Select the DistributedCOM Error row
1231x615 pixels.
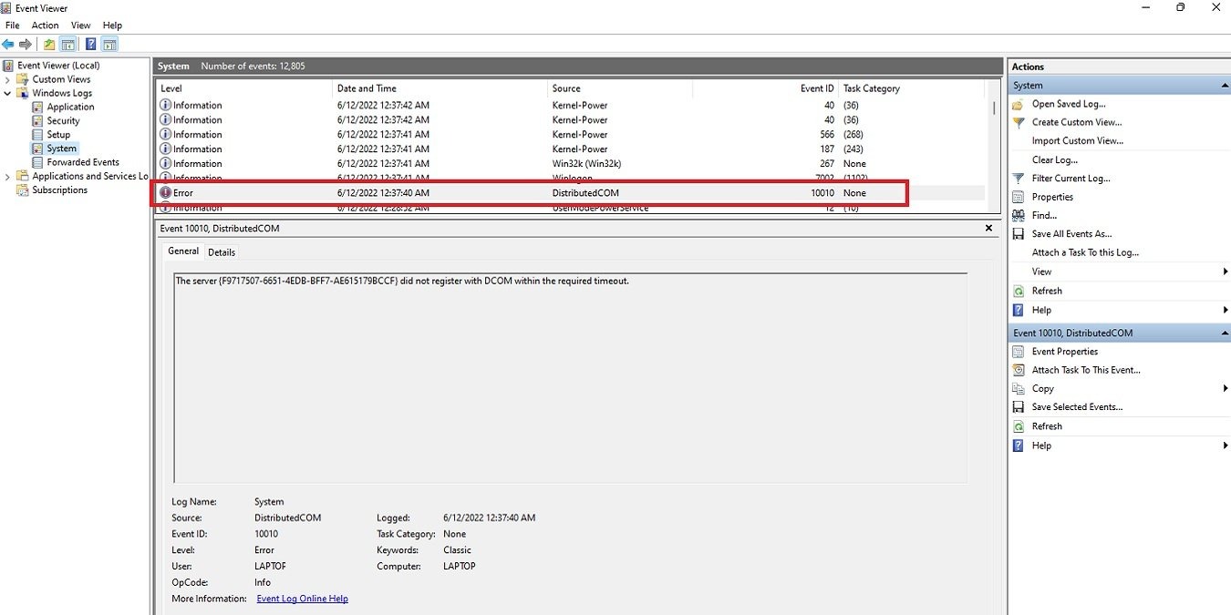click(x=456, y=192)
